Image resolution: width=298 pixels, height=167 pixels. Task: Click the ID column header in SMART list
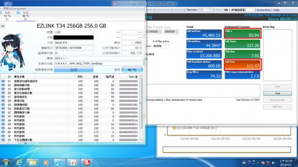pyautogui.click(x=9, y=77)
